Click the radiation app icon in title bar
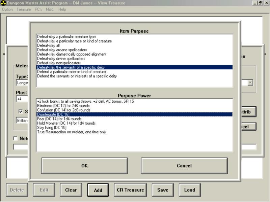Screen dimensions: 270x202 (3, 3)
